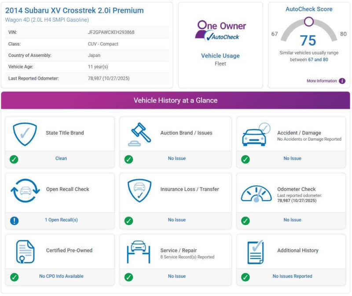
Task: Click the Insurance Loss shield car icon
Action: [x=139, y=190]
